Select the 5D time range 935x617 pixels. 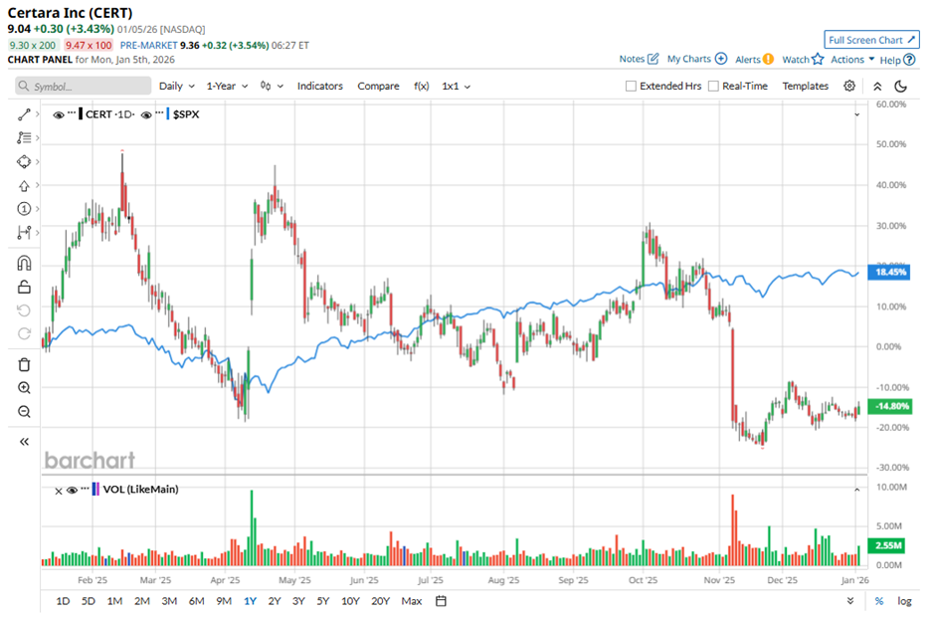click(89, 601)
